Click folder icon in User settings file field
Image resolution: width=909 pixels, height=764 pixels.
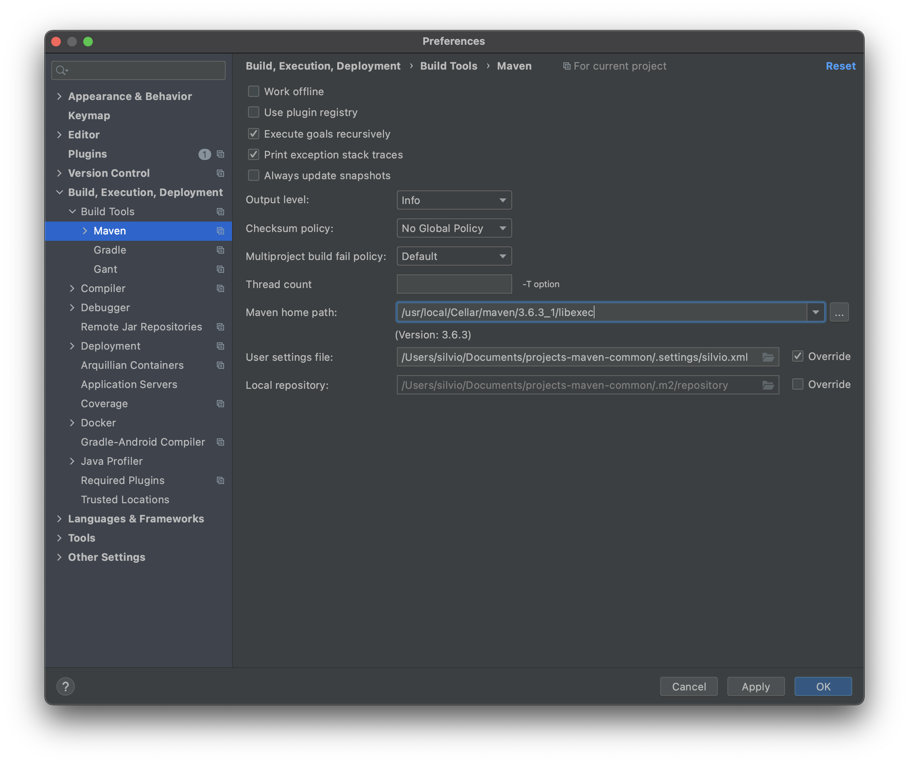point(768,357)
